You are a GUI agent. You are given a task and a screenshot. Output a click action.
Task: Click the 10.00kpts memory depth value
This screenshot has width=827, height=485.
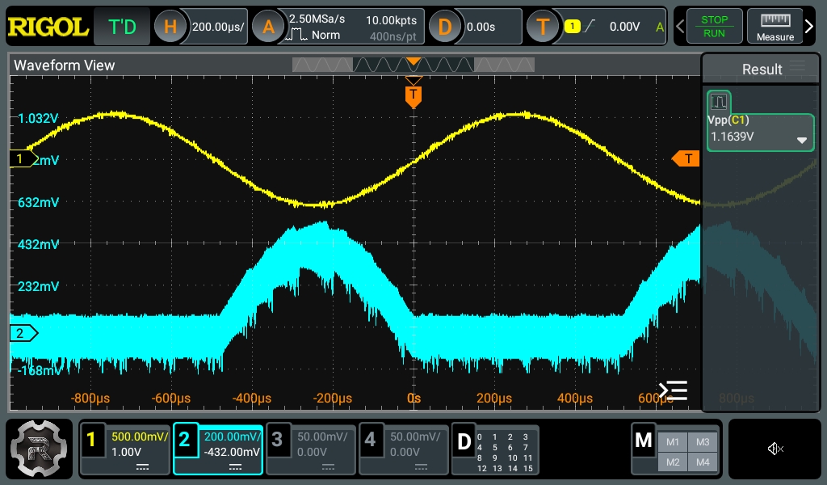[391, 20]
